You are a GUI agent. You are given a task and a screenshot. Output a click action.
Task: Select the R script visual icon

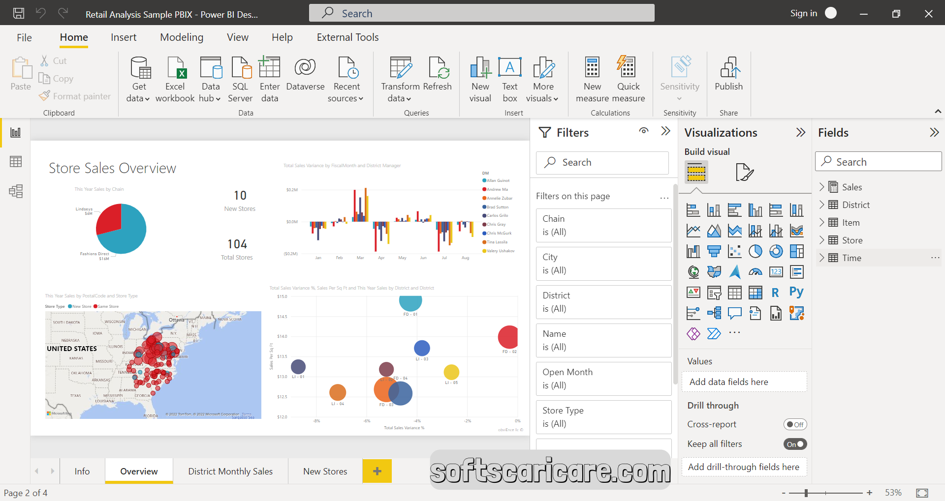click(x=776, y=292)
